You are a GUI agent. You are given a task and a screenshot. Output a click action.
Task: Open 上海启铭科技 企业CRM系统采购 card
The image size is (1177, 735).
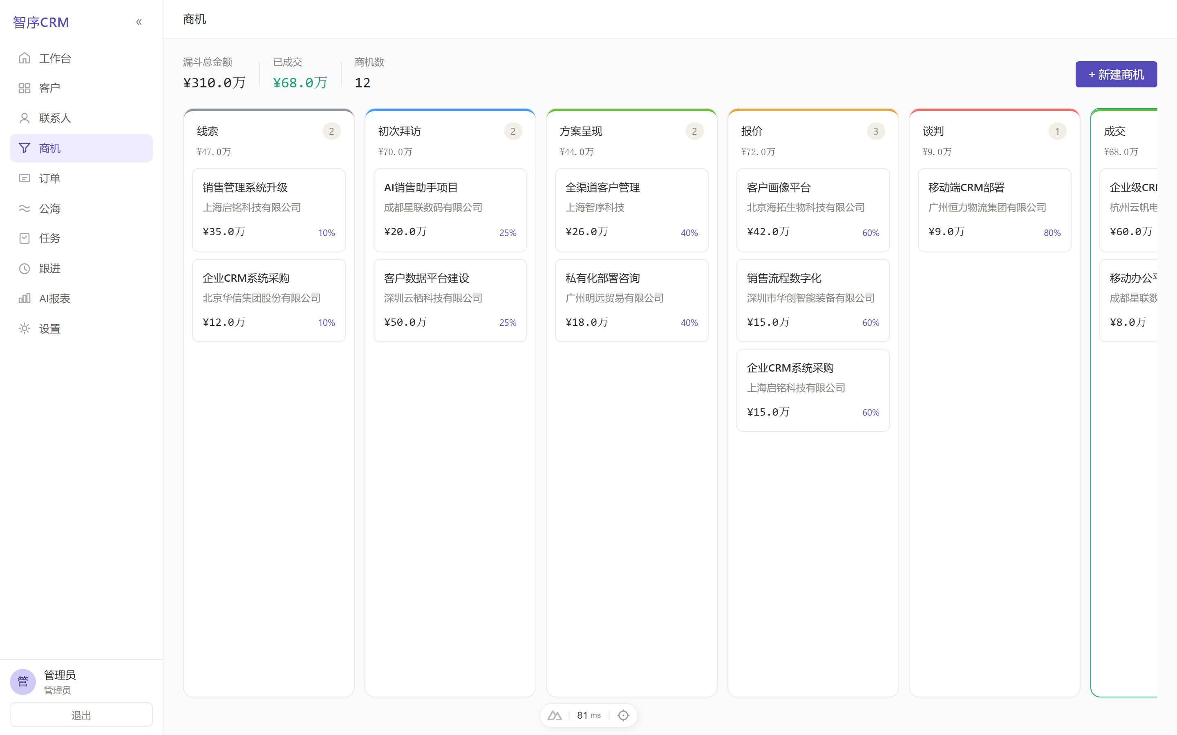(813, 390)
